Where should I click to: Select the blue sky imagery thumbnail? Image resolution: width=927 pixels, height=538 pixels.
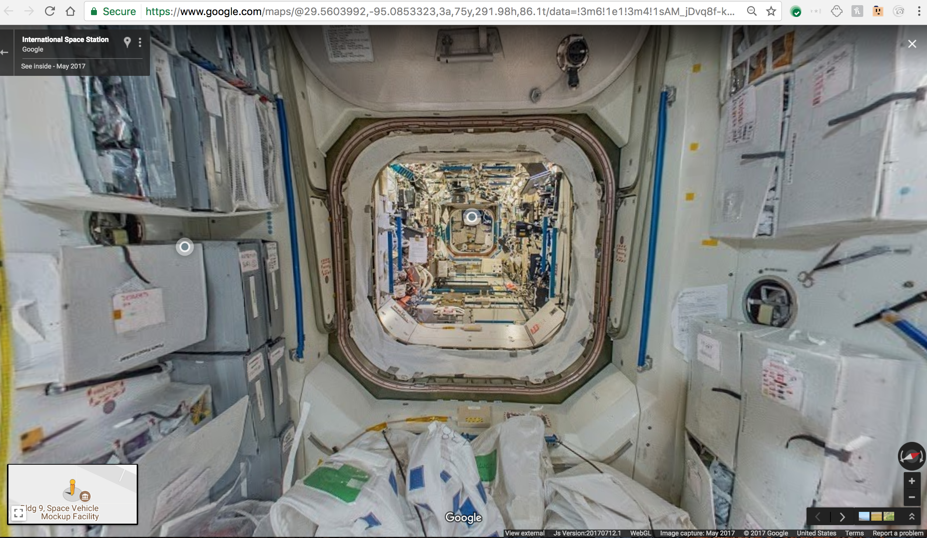pos(864,516)
